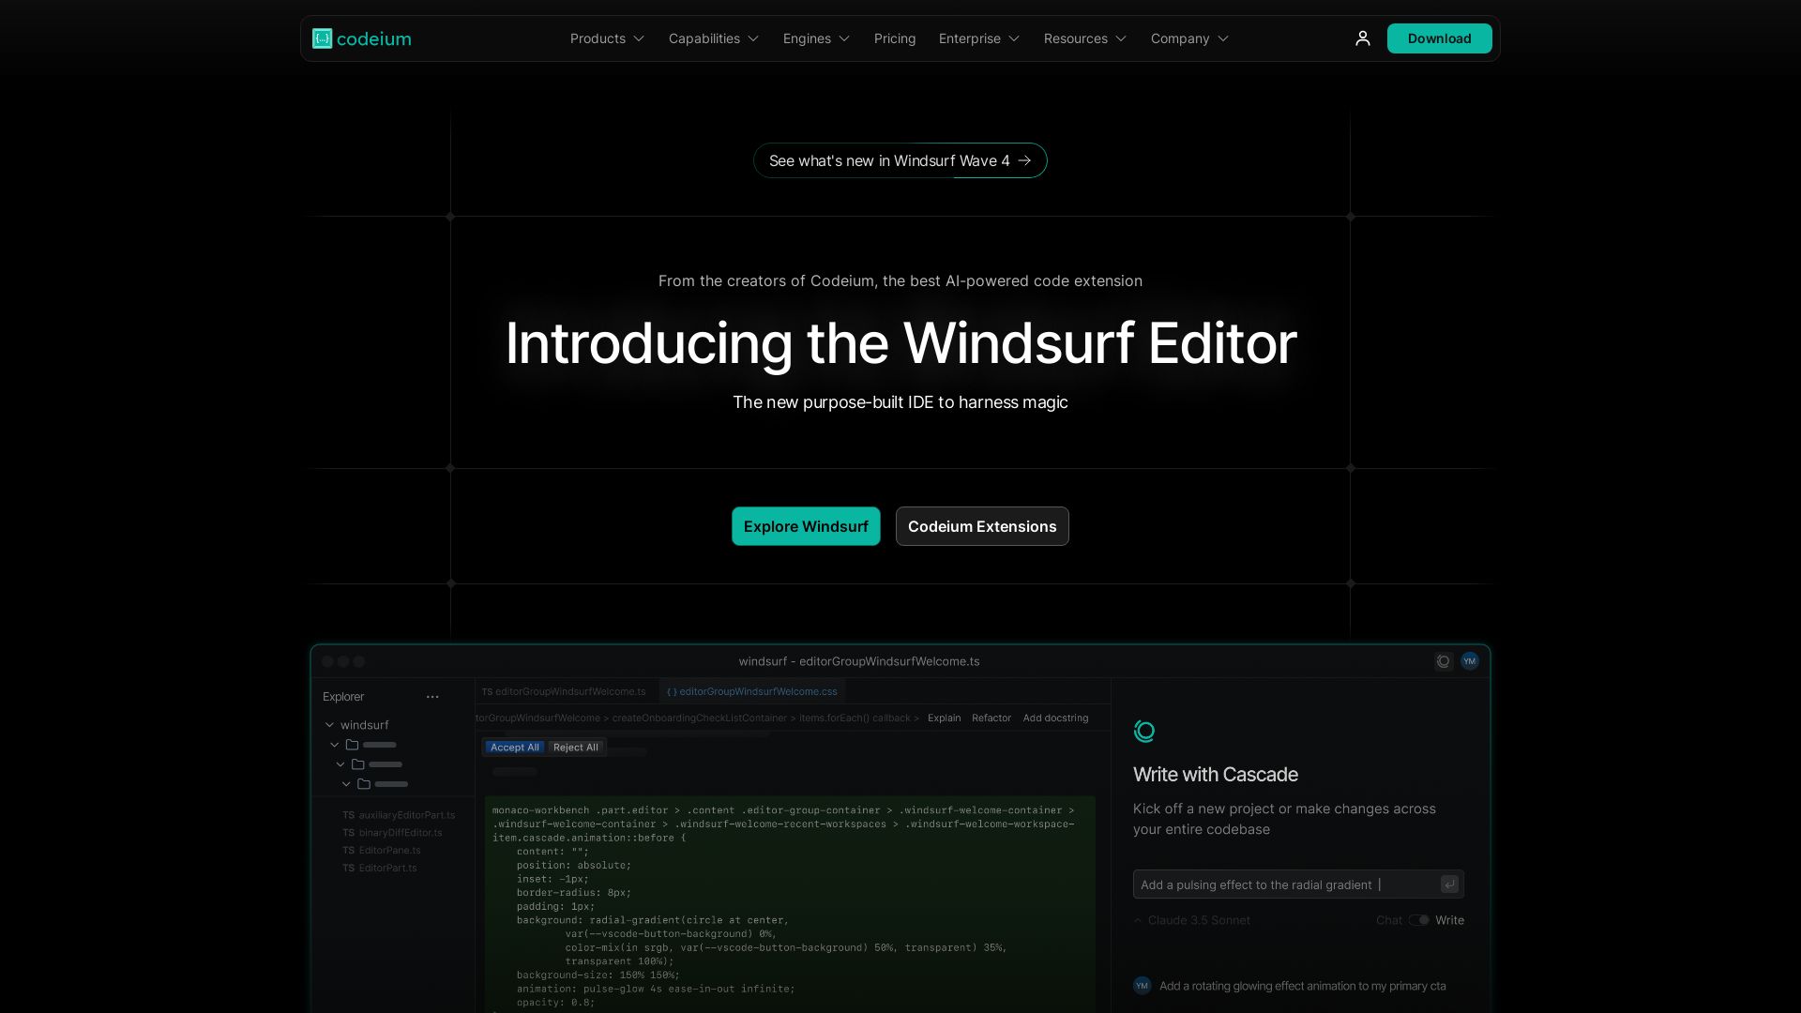Click the arrow in Windsurf Wave 4 banner
The width and height of the screenshot is (1801, 1013).
[1024, 160]
